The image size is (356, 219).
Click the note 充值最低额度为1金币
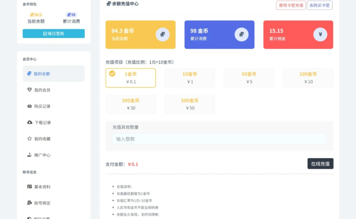[x=133, y=193]
